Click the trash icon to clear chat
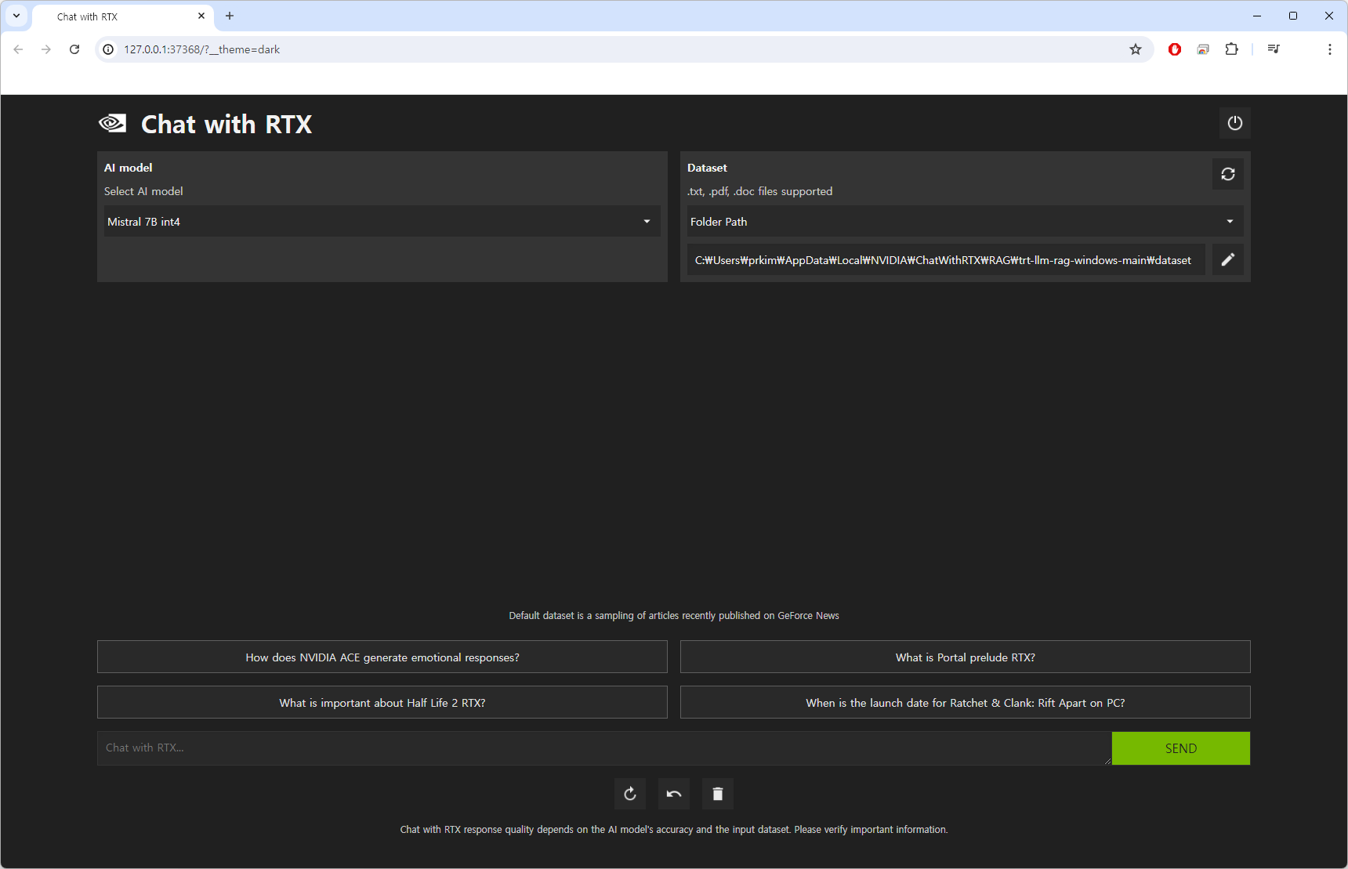The width and height of the screenshot is (1348, 869). (718, 794)
